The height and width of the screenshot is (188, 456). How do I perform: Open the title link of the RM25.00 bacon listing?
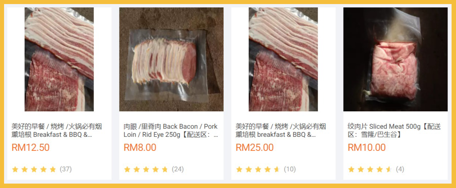281,130
